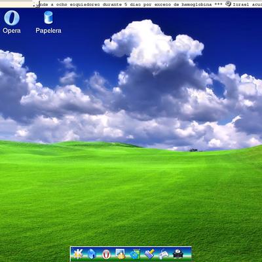Open the paintbrush appearance dock icon

click(150, 253)
